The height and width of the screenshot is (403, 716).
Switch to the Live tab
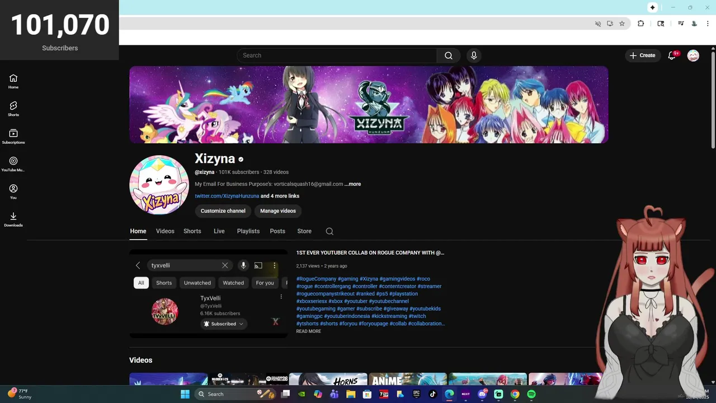[219, 231]
